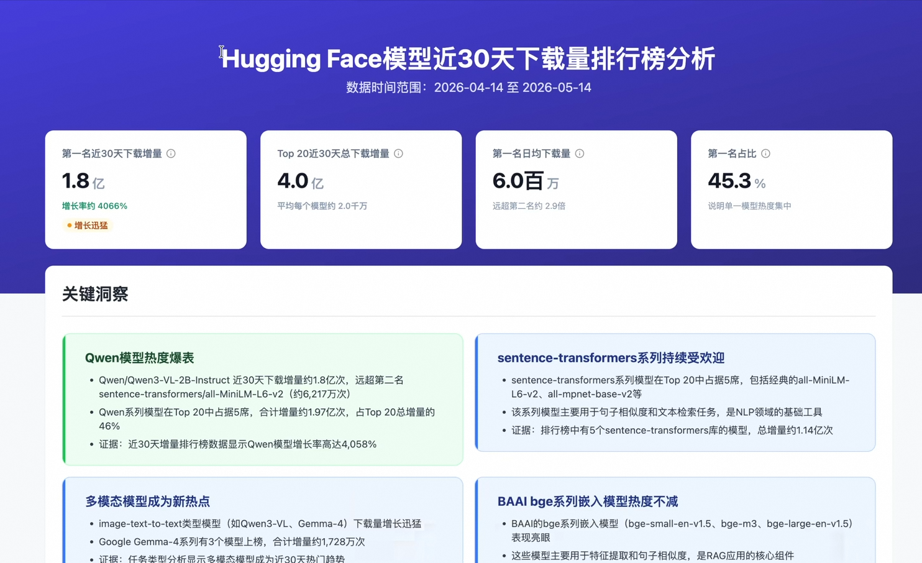Click the bullet stating Qwen系列模型在Top 20中占据5席
Screen dimensions: 922x563
267,419
